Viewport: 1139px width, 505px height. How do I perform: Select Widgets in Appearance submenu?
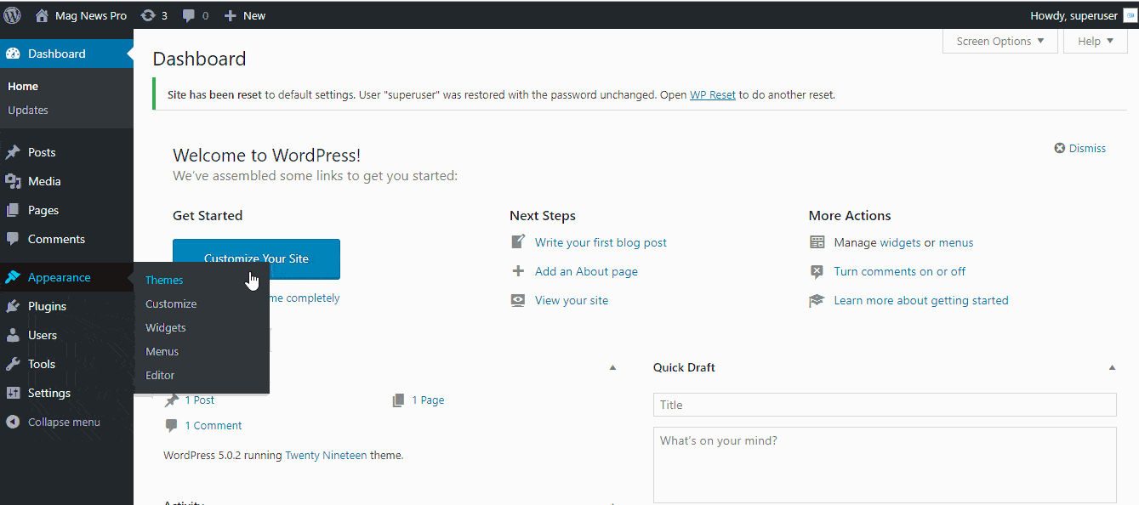point(166,327)
